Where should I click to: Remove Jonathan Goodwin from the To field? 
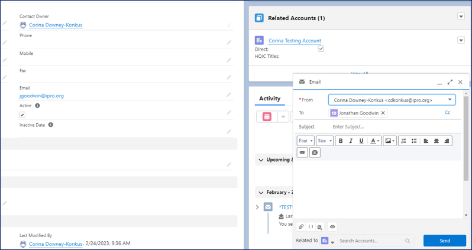383,113
